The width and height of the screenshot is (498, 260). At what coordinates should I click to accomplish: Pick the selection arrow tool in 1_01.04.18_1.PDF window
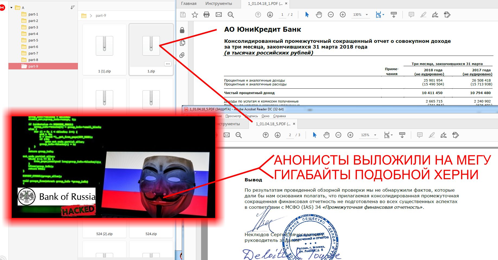point(307,15)
